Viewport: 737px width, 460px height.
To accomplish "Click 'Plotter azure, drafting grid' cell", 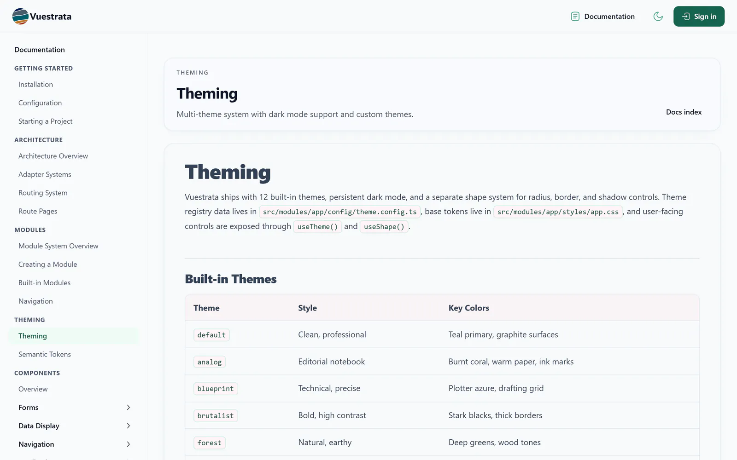I will [496, 389].
